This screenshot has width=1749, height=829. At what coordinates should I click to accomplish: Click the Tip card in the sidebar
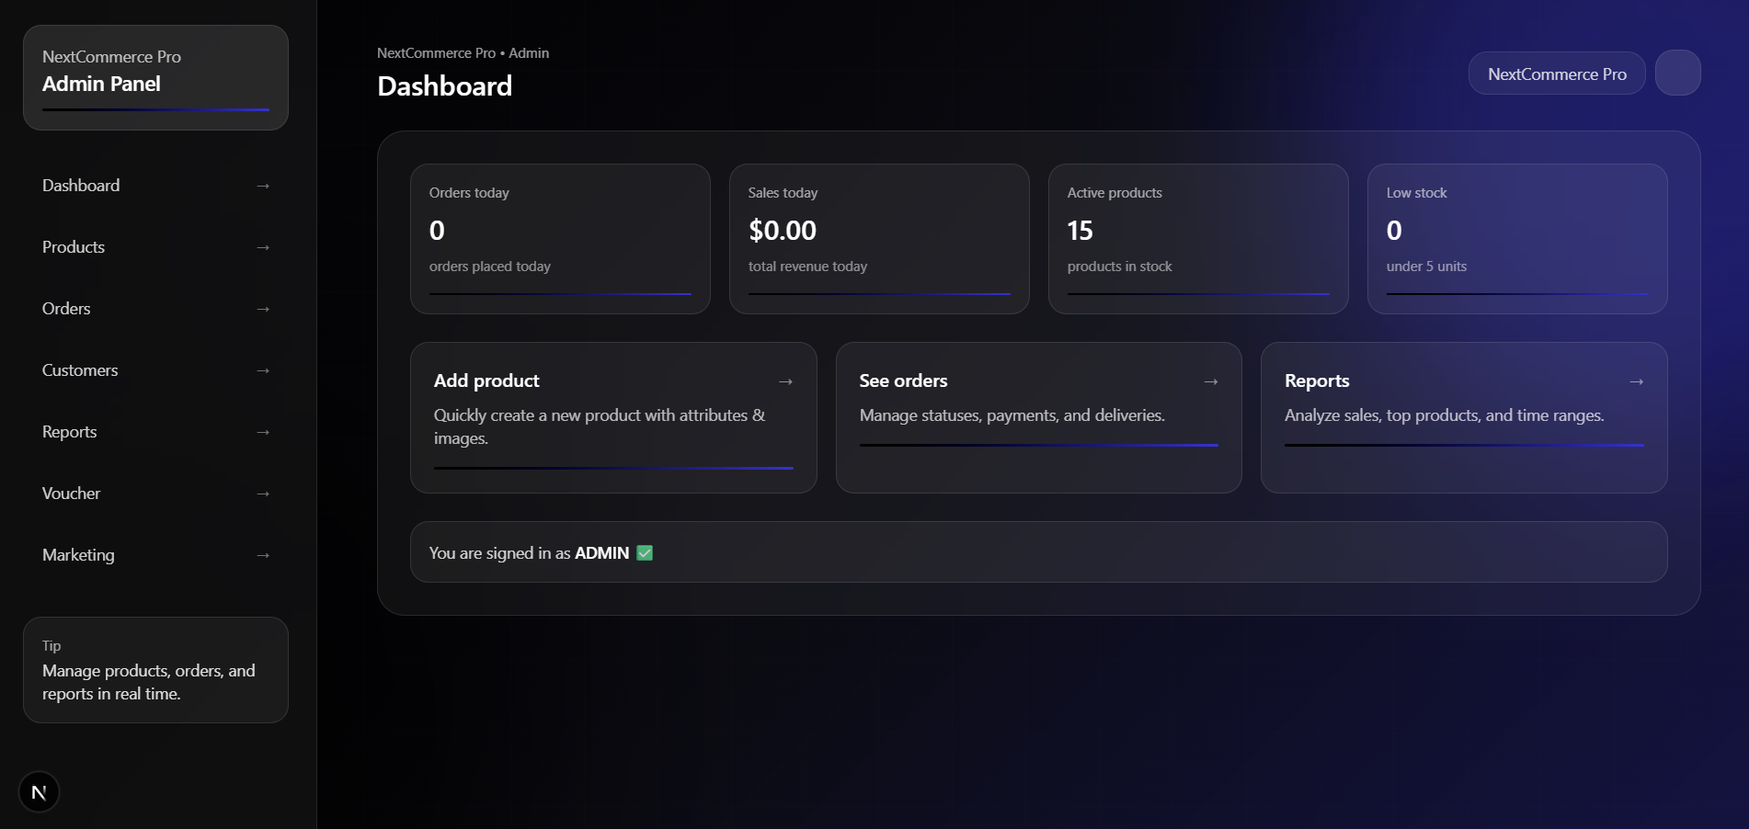(x=155, y=670)
